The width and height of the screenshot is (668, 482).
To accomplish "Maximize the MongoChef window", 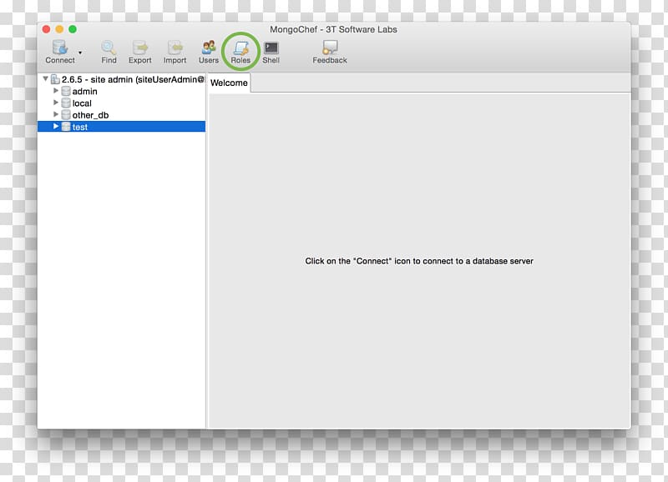I will (73, 29).
